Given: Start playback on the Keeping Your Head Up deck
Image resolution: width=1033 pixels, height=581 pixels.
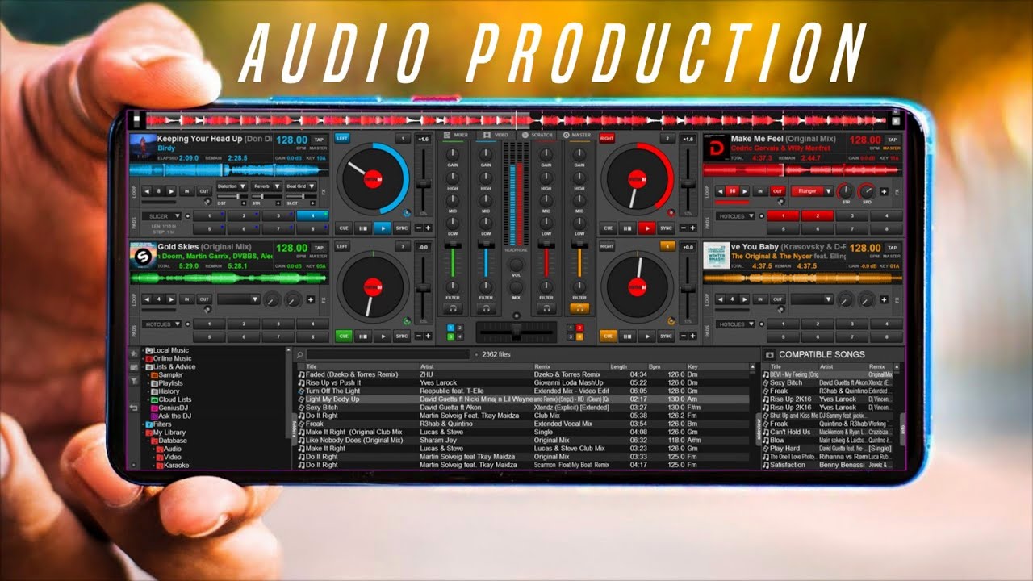Looking at the screenshot, I should tap(382, 228).
